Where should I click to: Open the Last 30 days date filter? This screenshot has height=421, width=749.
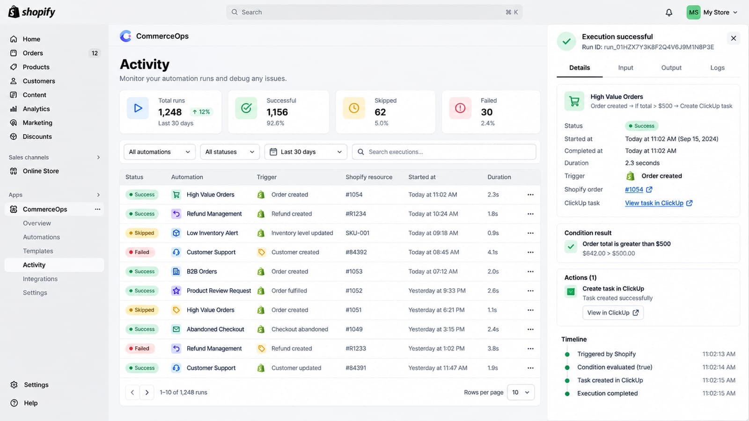tap(306, 152)
